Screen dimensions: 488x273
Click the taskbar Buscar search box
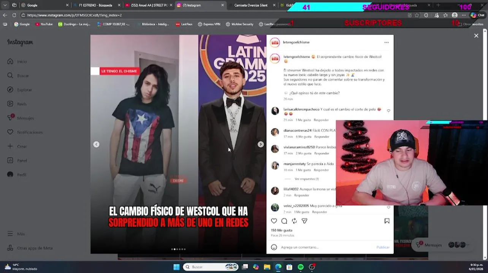pyautogui.click(x=211, y=267)
